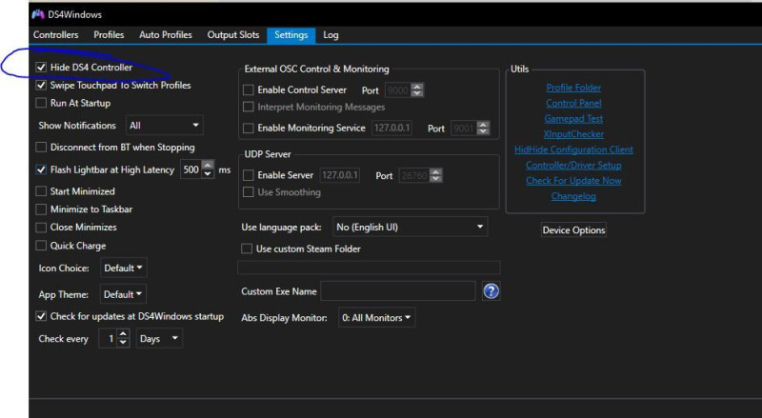Toggle the Hide DS4 Controller checkbox
762x418 pixels.
click(41, 68)
